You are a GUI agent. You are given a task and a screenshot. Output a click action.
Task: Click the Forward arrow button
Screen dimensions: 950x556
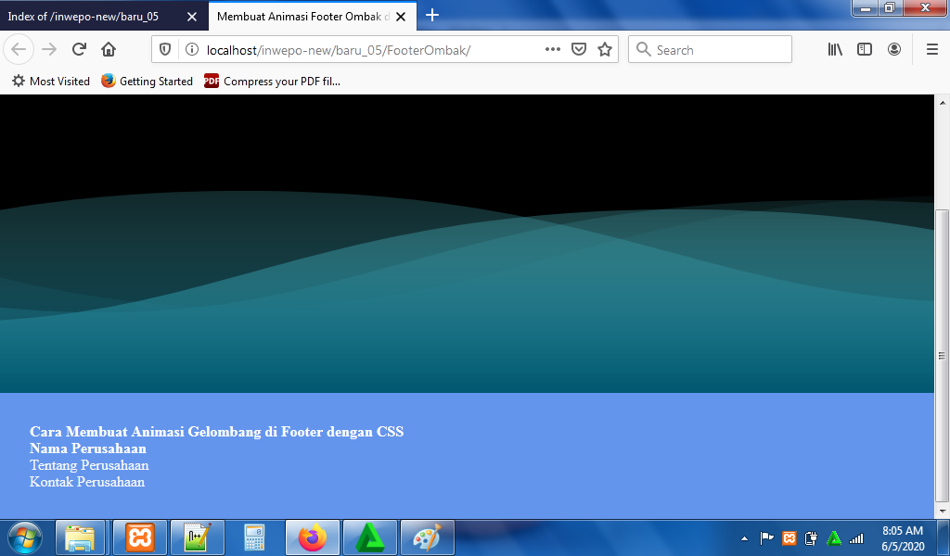(49, 50)
